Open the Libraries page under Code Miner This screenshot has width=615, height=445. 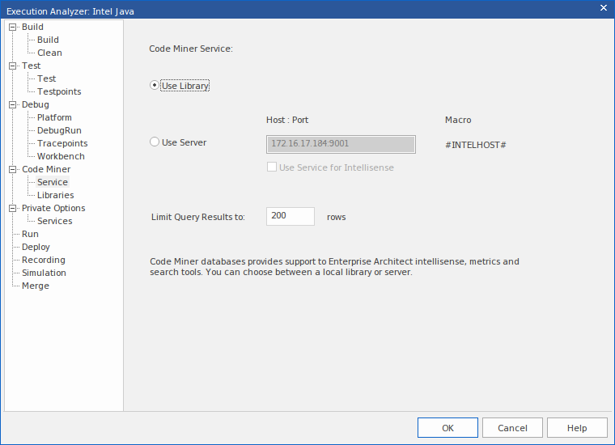[x=55, y=195]
